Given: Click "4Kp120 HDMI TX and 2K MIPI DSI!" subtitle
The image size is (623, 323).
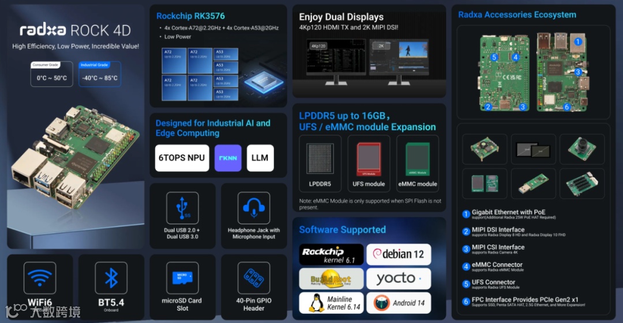Looking at the screenshot, I should point(348,28).
